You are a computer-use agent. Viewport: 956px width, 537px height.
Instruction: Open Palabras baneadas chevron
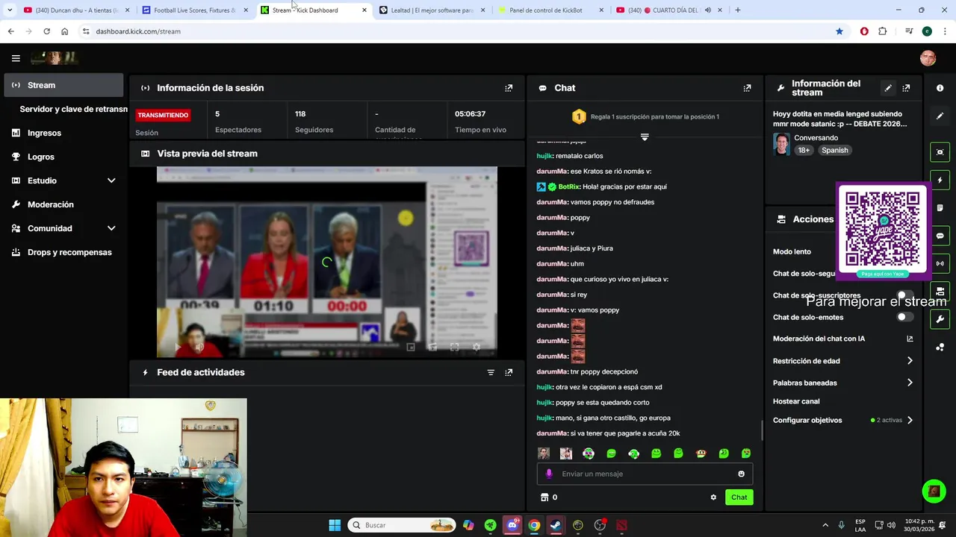coord(910,383)
